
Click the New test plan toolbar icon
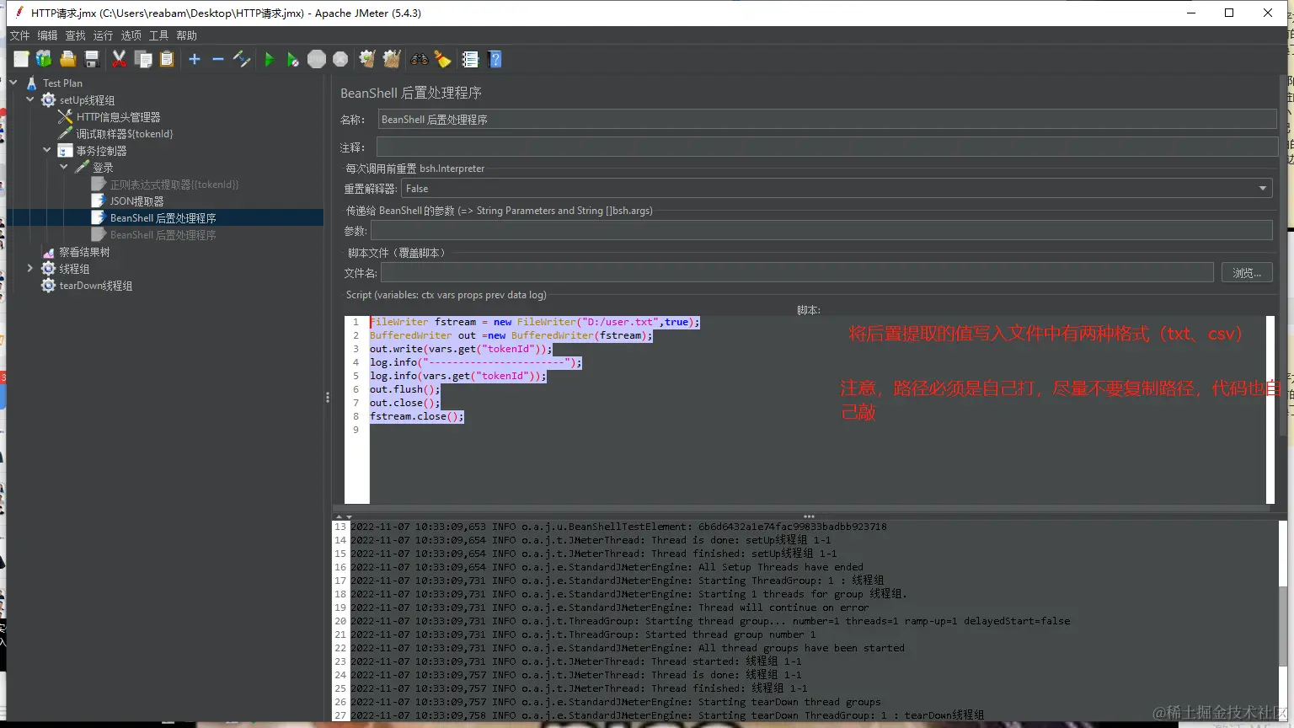coord(21,59)
